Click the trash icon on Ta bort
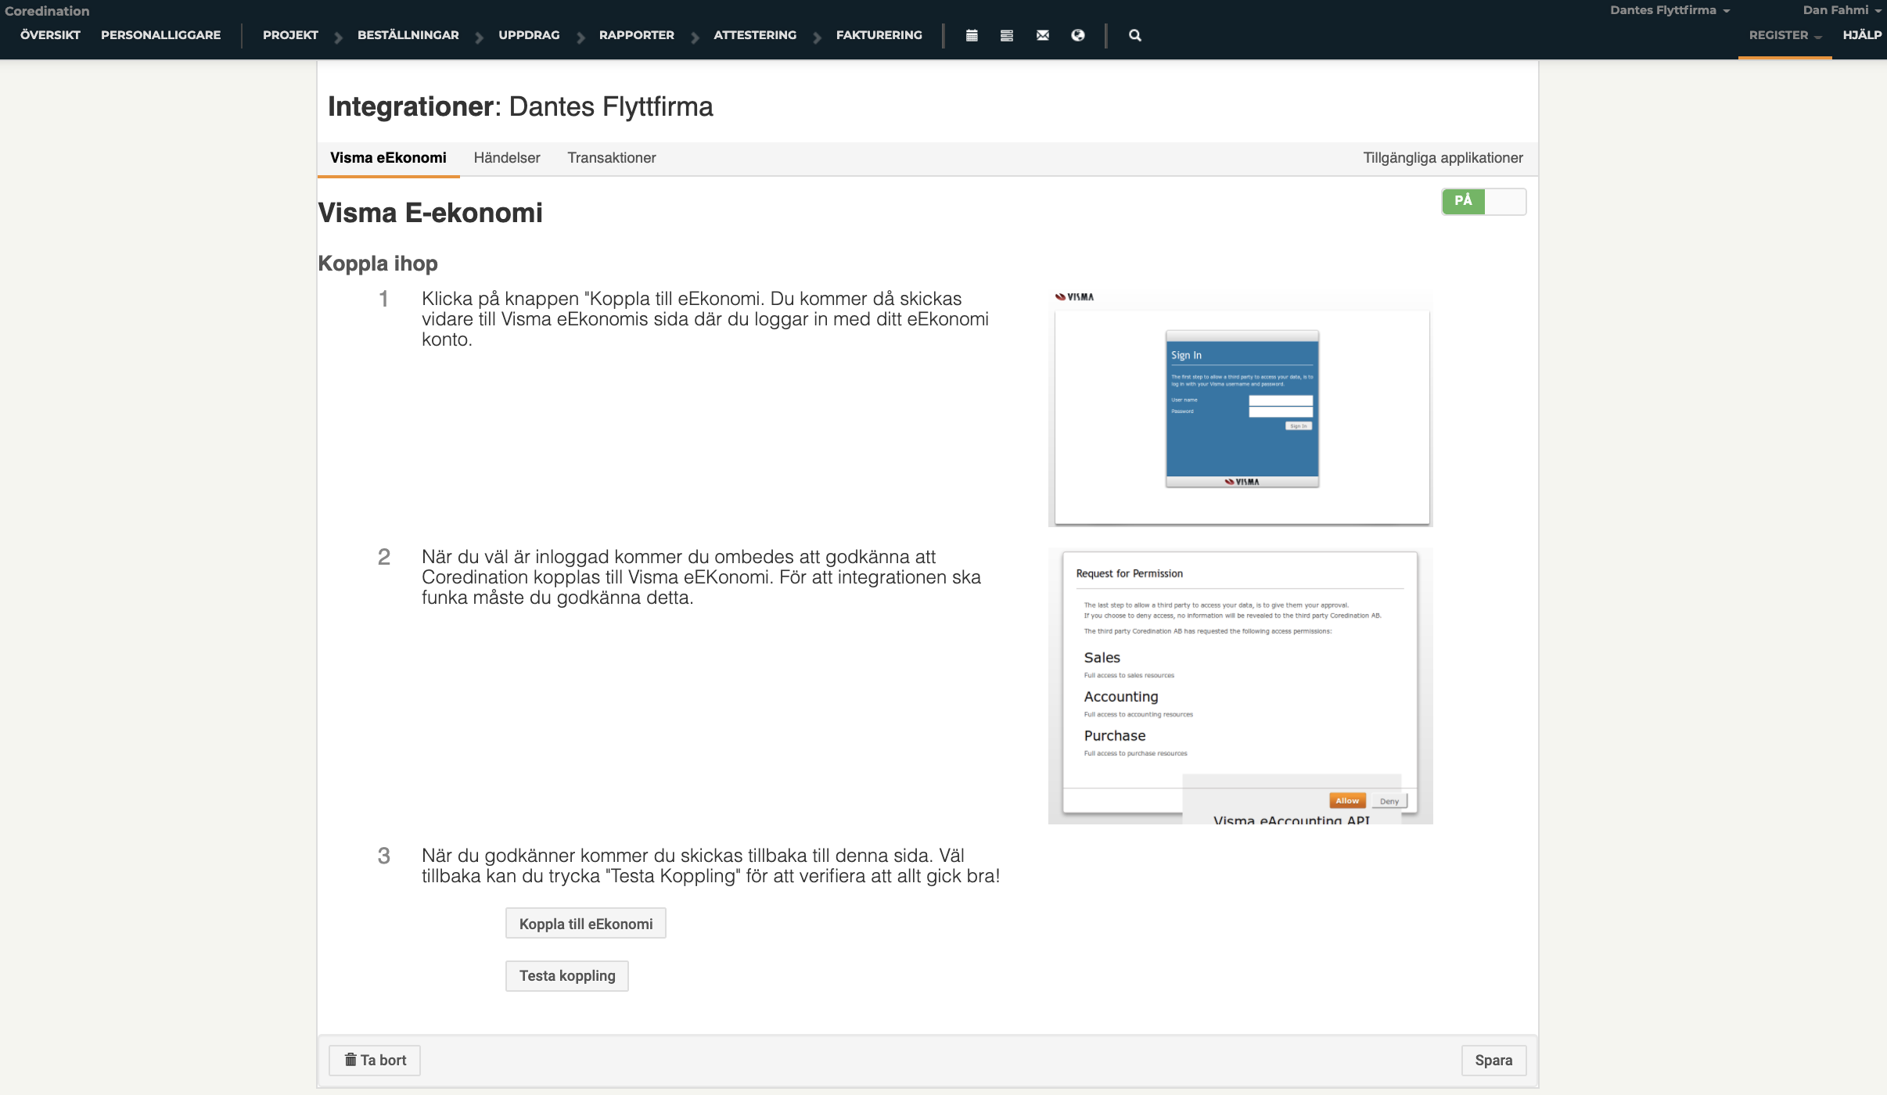This screenshot has width=1887, height=1095. [350, 1060]
